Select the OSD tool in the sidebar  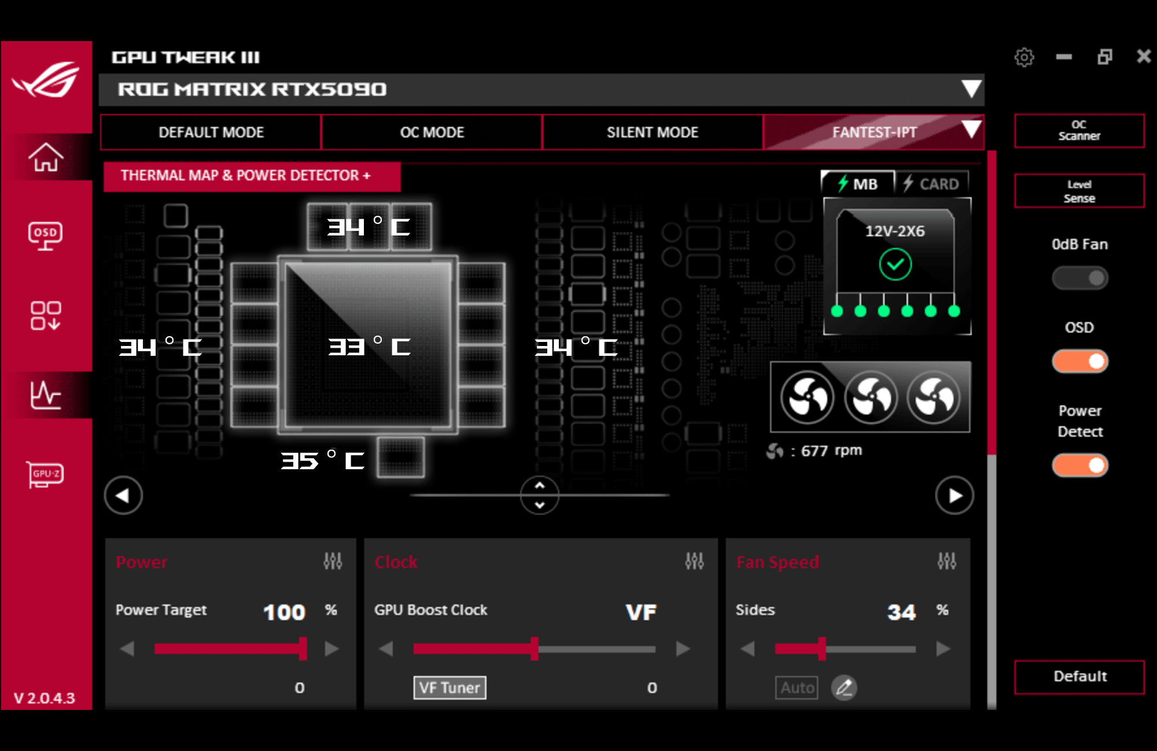(x=46, y=236)
